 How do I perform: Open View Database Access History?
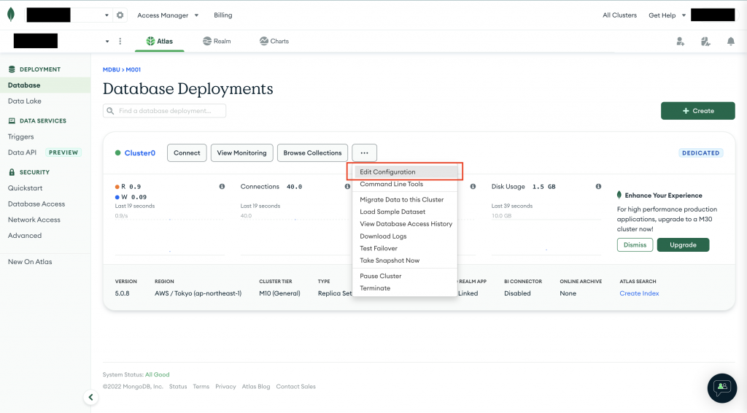405,224
